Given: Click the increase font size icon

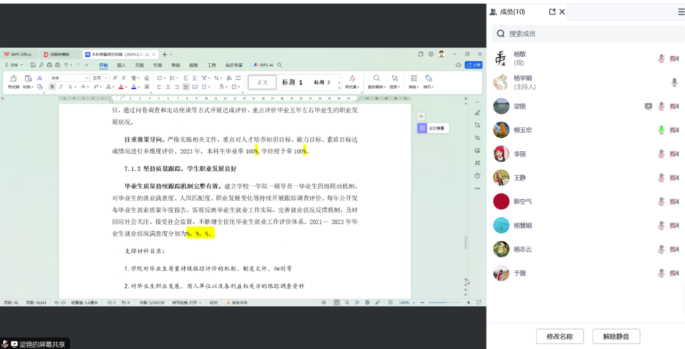Looking at the screenshot, I should (115, 78).
